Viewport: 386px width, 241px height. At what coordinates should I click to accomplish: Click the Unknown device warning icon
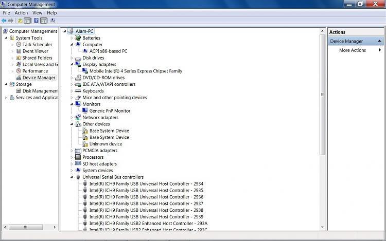click(x=85, y=144)
